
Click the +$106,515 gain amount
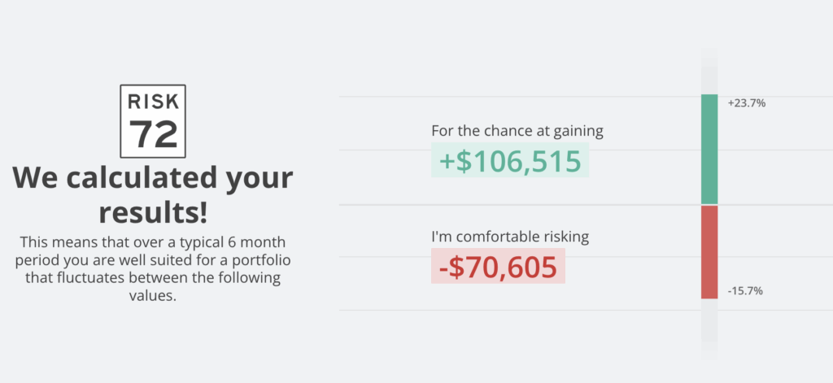click(x=510, y=160)
